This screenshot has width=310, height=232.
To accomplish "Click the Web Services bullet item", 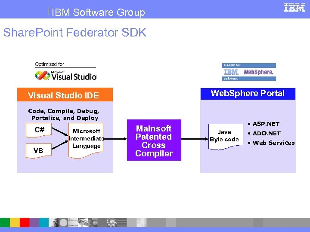I will pos(271,143).
